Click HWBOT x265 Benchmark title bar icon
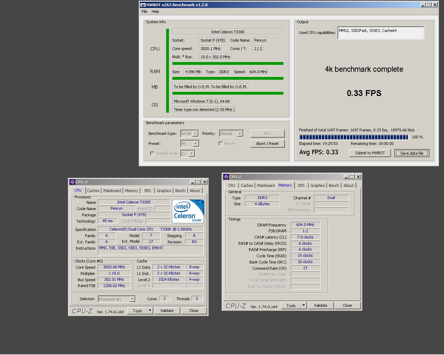This screenshot has height=355, width=444. point(143,5)
